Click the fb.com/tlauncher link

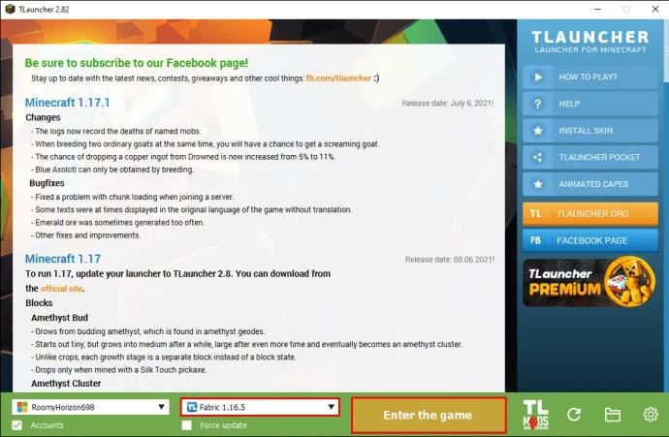(338, 78)
